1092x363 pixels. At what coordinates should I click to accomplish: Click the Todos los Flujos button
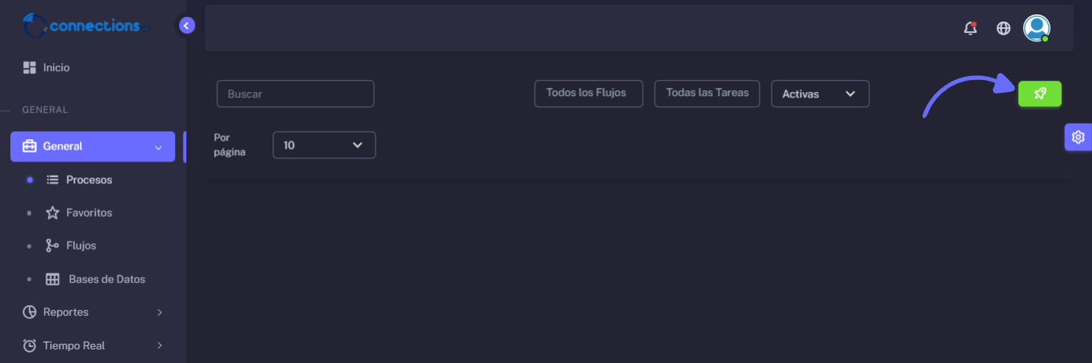(x=588, y=93)
